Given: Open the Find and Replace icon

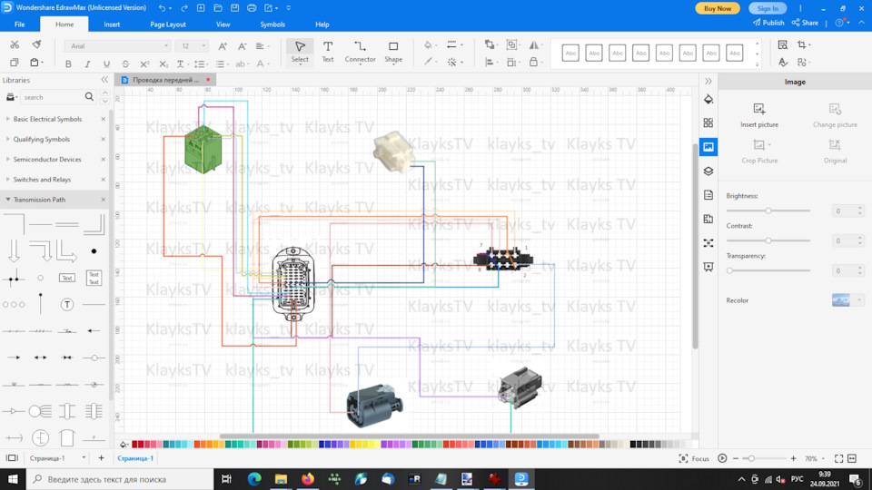Looking at the screenshot, I should pyautogui.click(x=782, y=45).
